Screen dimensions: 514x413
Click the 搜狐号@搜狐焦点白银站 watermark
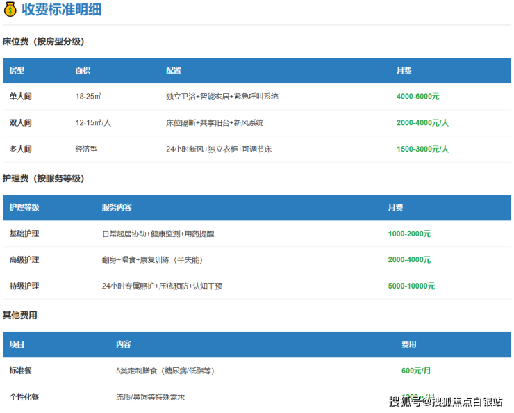(x=446, y=401)
